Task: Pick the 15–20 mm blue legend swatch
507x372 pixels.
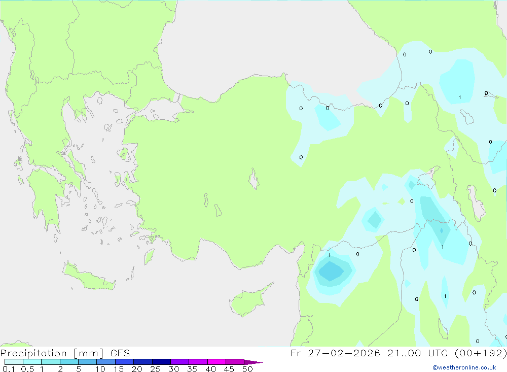Action: [x=125, y=362]
